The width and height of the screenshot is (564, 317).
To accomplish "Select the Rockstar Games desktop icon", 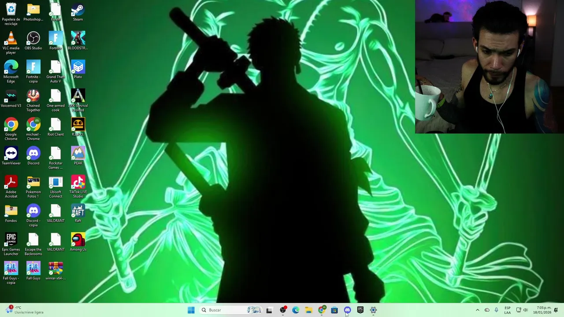I will 56,158.
